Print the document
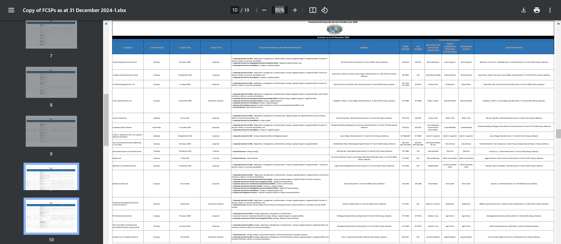The height and width of the screenshot is (244, 561). tap(537, 10)
